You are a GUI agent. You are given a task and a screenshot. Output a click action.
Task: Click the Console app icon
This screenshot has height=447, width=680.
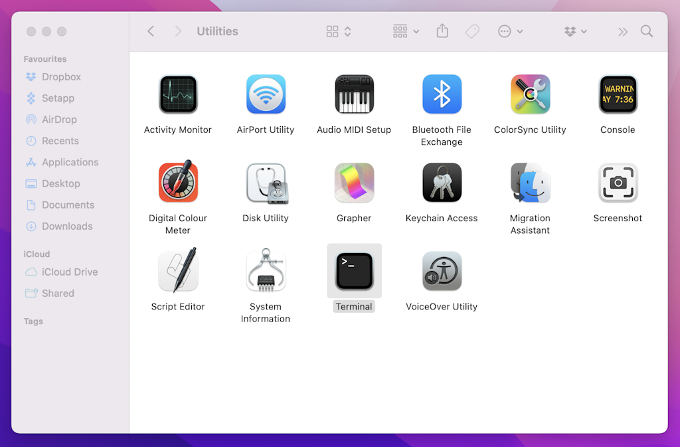pos(618,94)
